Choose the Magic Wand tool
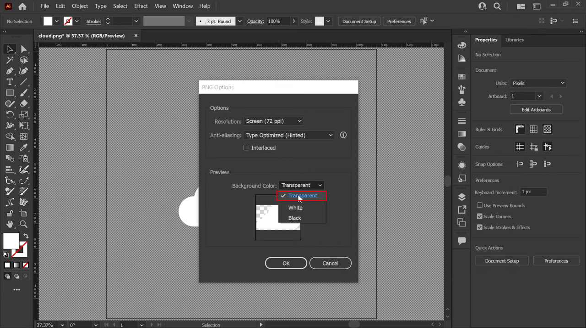 click(10, 60)
